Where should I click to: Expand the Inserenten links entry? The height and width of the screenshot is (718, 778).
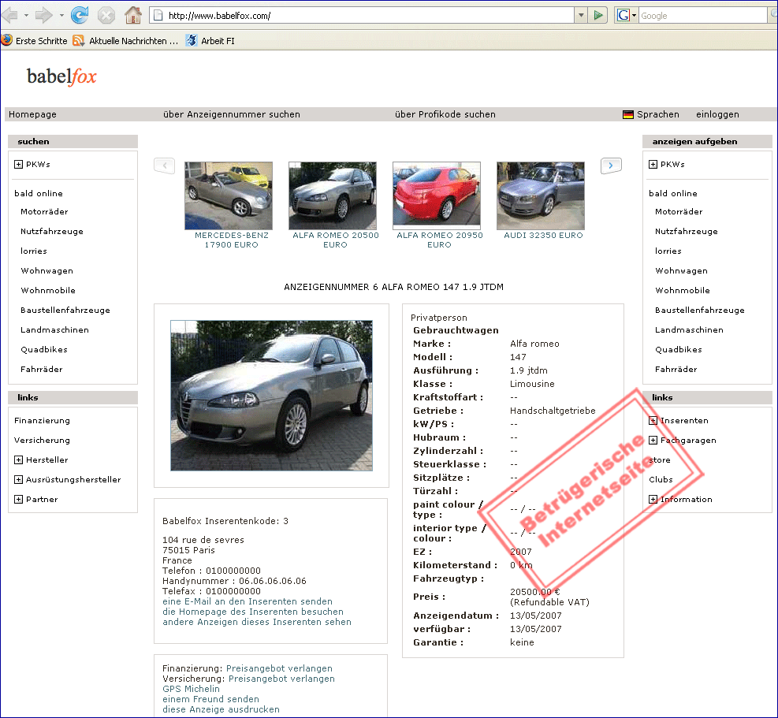coord(653,421)
